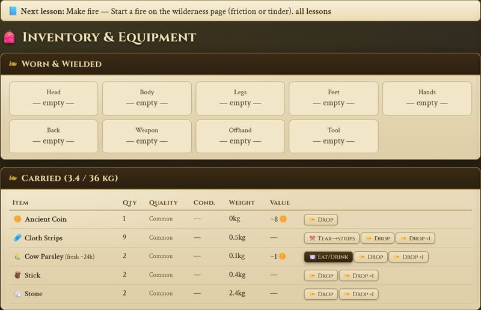Select the Feet equipment slot

[334, 99]
